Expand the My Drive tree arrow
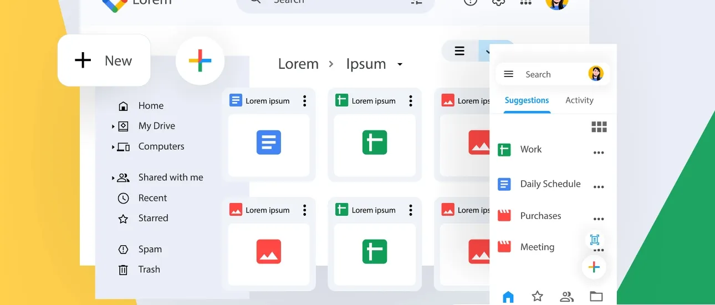The height and width of the screenshot is (305, 715). click(113, 126)
